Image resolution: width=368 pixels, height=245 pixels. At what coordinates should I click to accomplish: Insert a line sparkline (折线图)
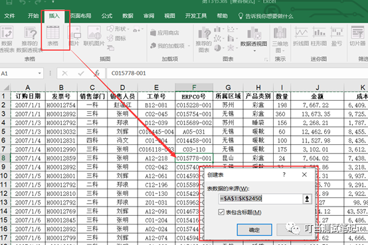tap(301, 36)
